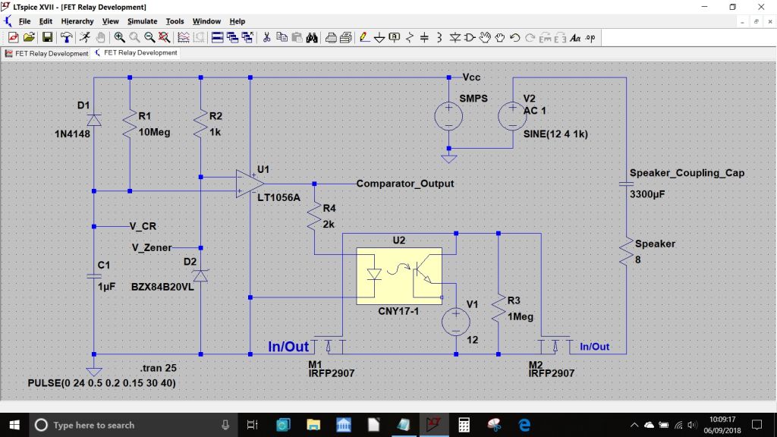Open the Windows Start menu
Image resolution: width=777 pixels, height=437 pixels.
(x=14, y=425)
